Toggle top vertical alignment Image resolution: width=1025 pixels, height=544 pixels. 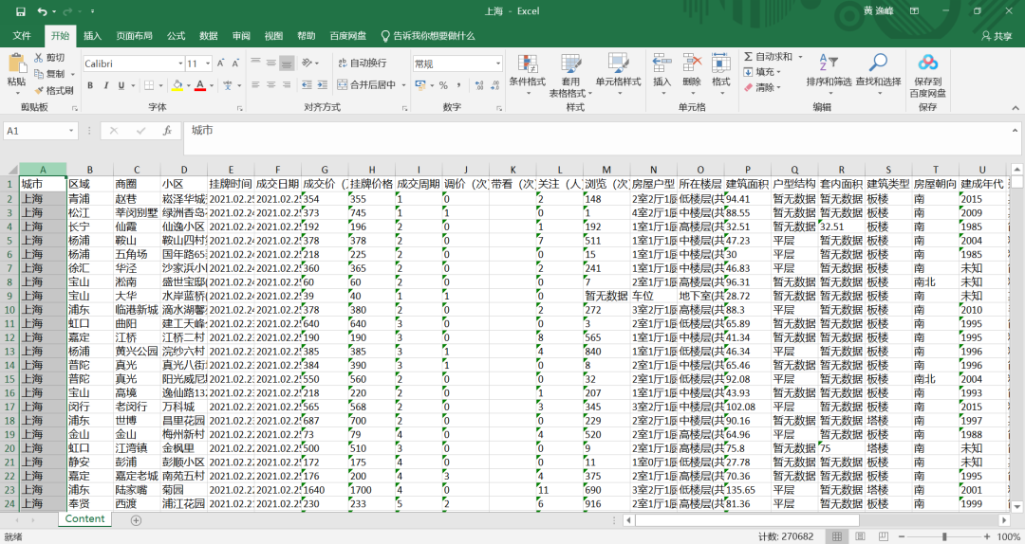coord(255,63)
